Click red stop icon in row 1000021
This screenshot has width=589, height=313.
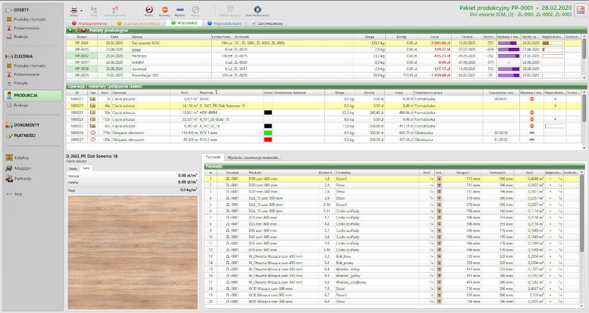531,113
